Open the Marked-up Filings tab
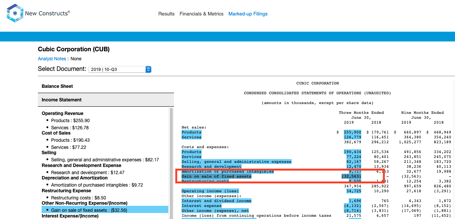This screenshot has height=219, width=455. click(x=248, y=14)
